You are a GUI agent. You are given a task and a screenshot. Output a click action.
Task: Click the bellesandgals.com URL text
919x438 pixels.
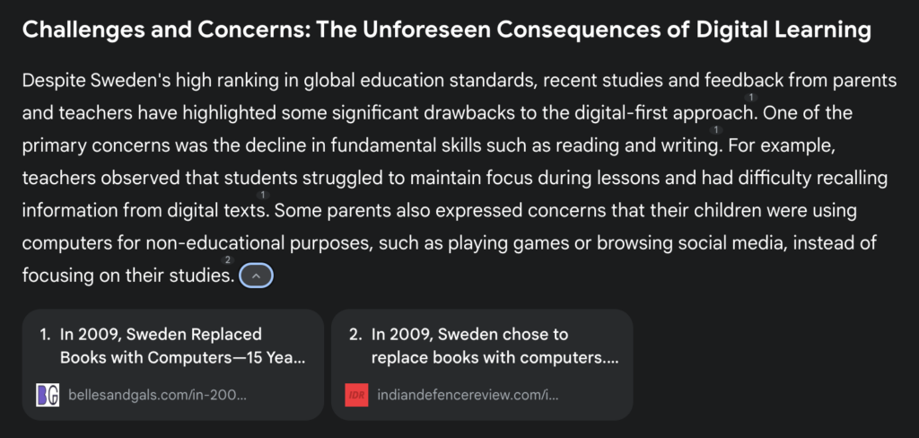pos(157,395)
